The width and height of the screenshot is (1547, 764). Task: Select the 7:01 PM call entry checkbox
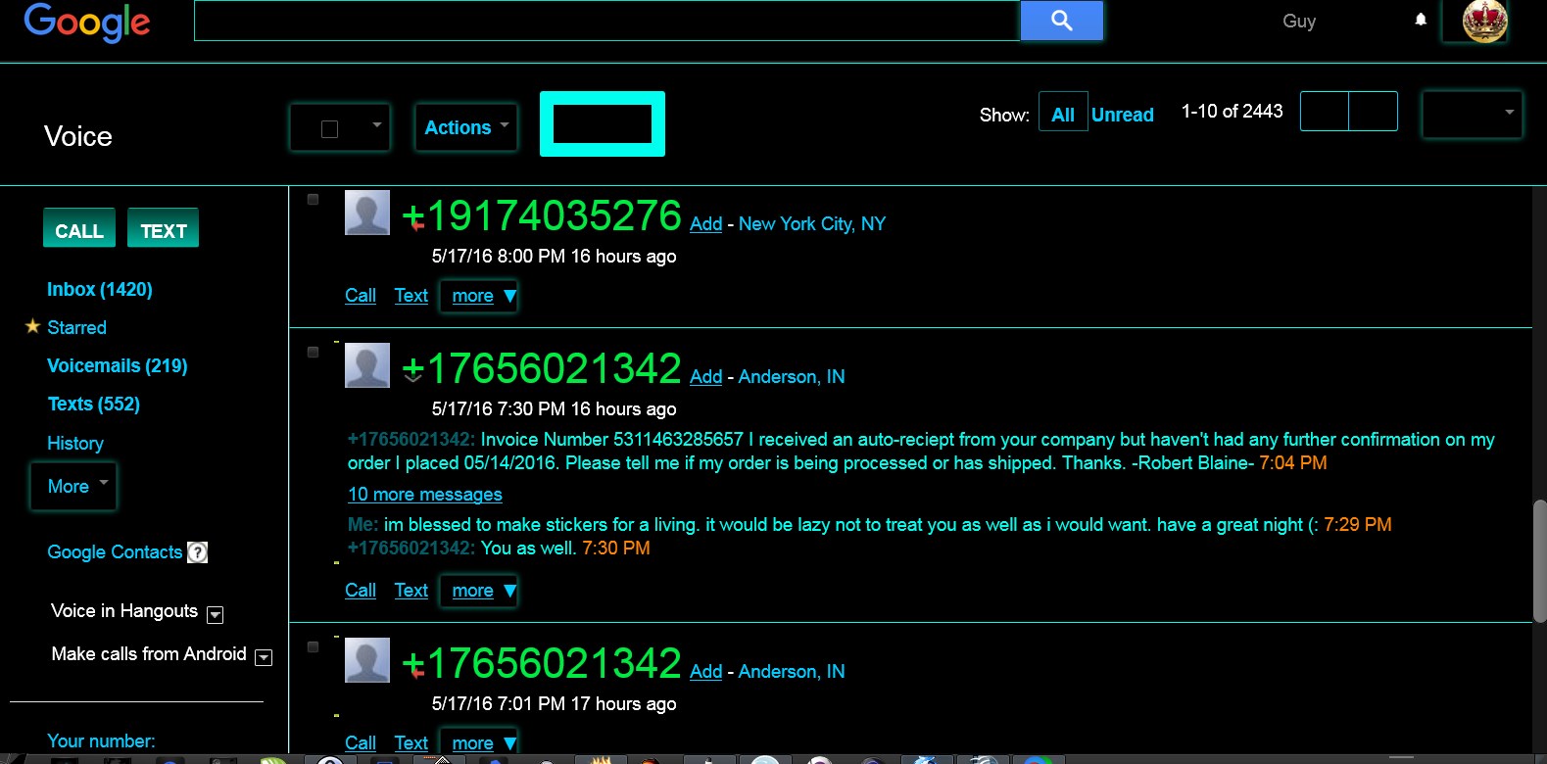314,646
